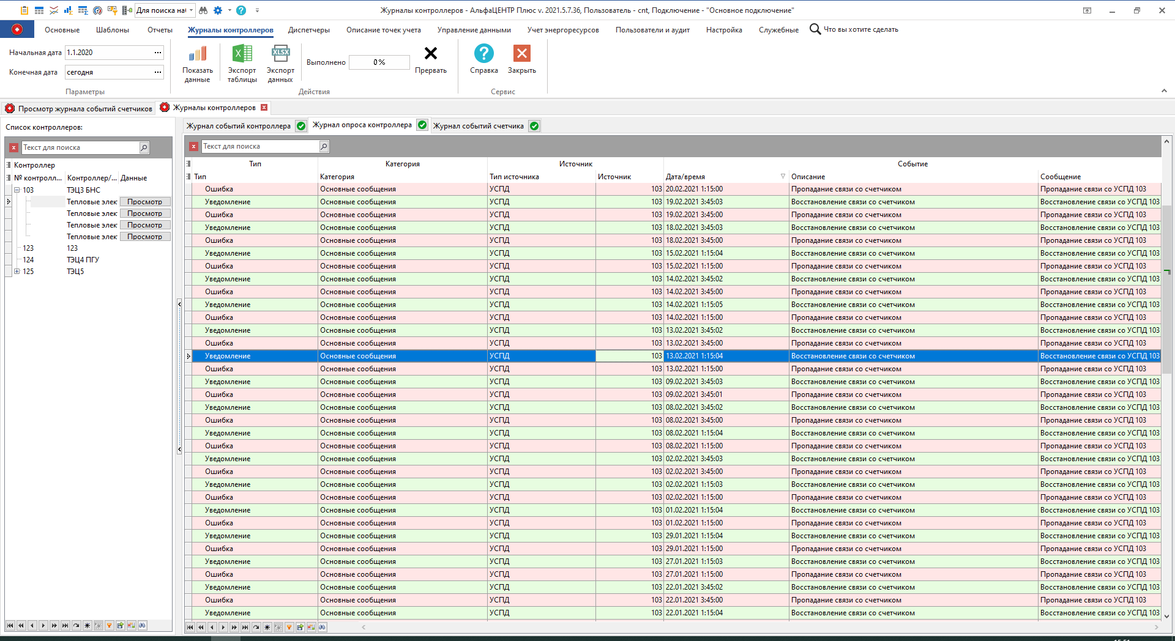Viewport: 1175px width, 641px height.
Task: Toggle green check beside Журнал событий счетчика
Action: click(x=534, y=126)
